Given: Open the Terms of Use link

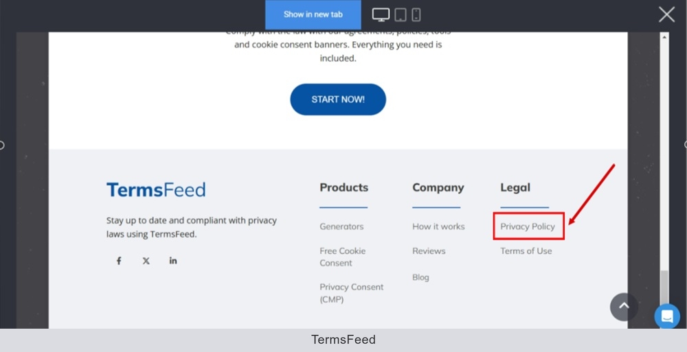Looking at the screenshot, I should pos(526,251).
